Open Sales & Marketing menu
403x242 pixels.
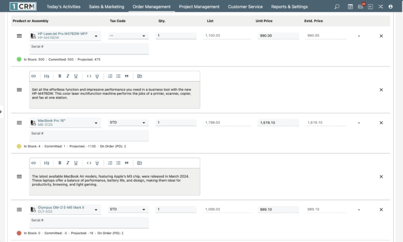[107, 7]
